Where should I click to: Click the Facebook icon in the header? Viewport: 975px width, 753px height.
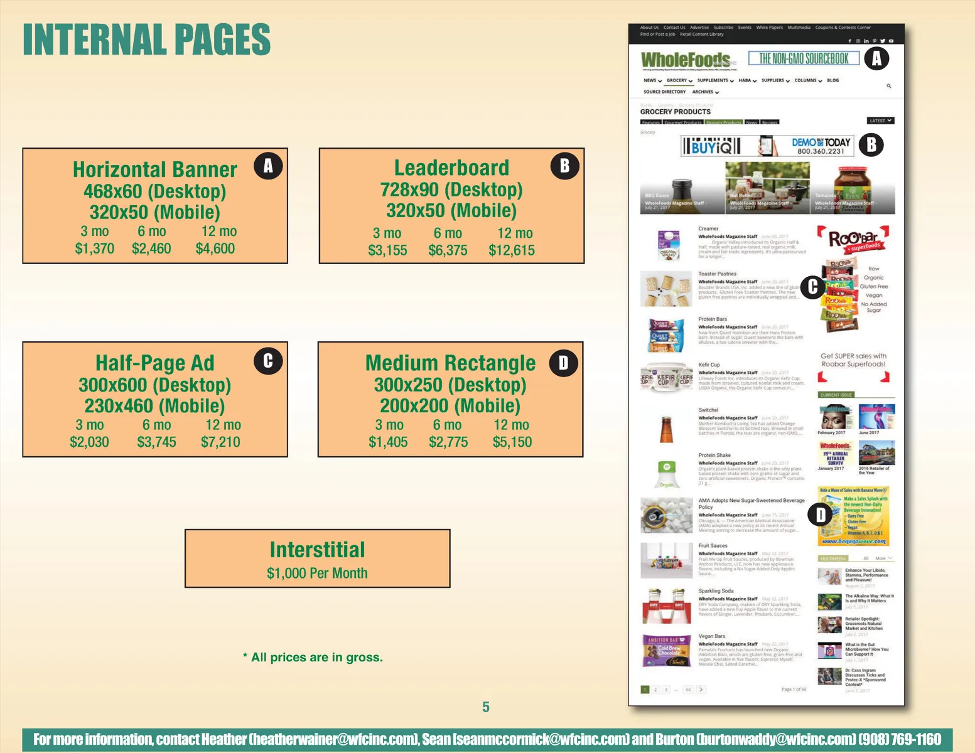coord(850,41)
